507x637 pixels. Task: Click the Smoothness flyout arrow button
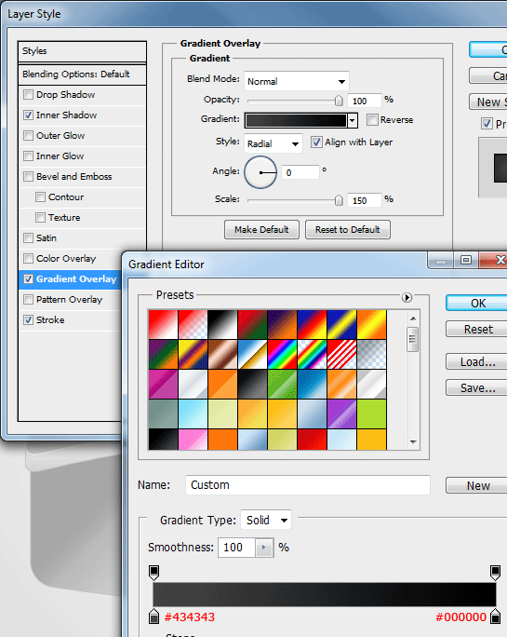tap(264, 548)
